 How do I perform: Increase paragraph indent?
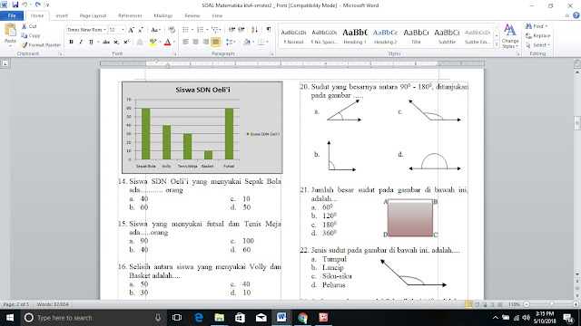point(241,30)
